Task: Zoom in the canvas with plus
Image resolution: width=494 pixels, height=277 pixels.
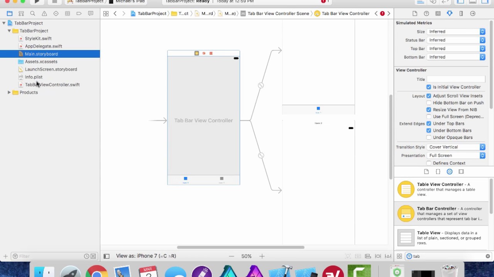Action: 262,256
